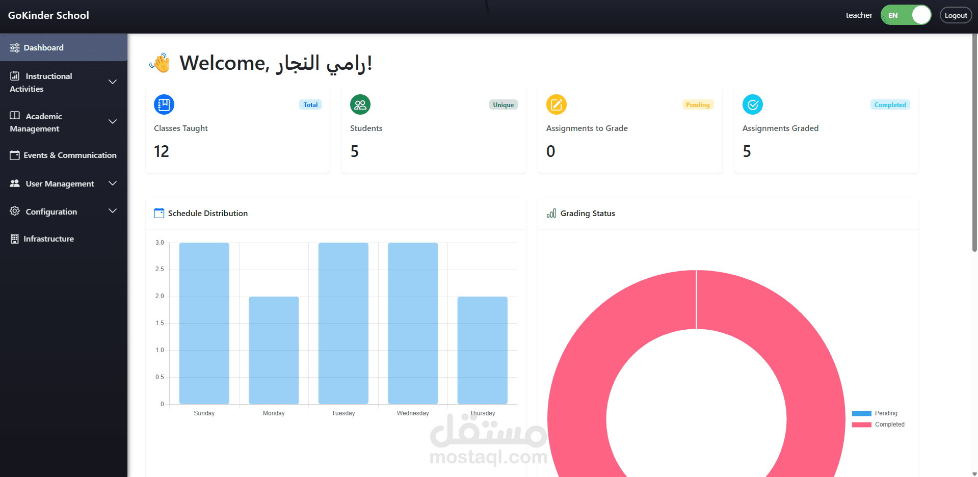Open Infrastructure menu item

tap(64, 239)
